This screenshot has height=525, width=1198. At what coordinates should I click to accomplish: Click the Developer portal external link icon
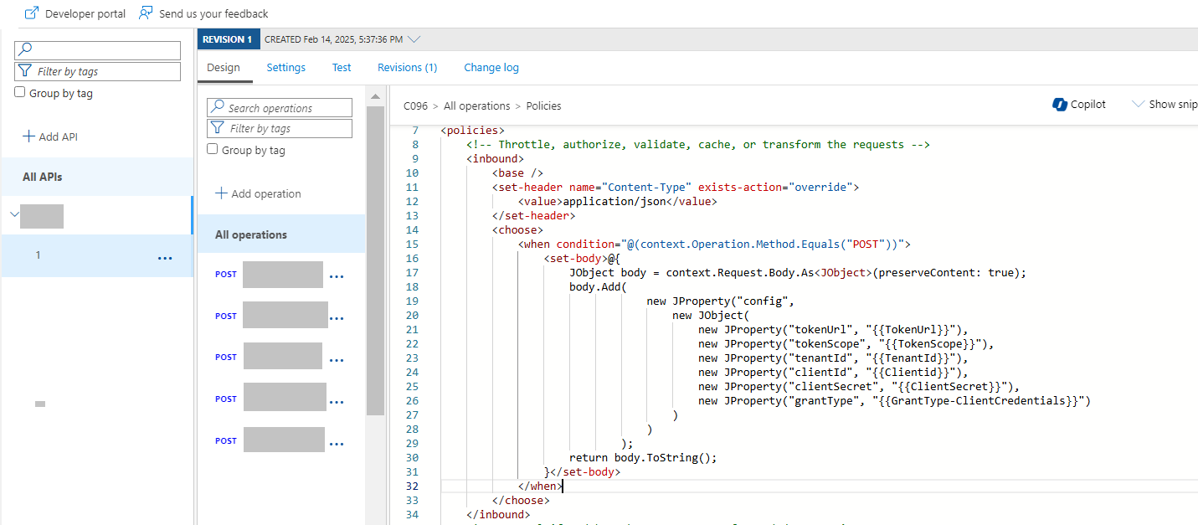pyautogui.click(x=32, y=13)
